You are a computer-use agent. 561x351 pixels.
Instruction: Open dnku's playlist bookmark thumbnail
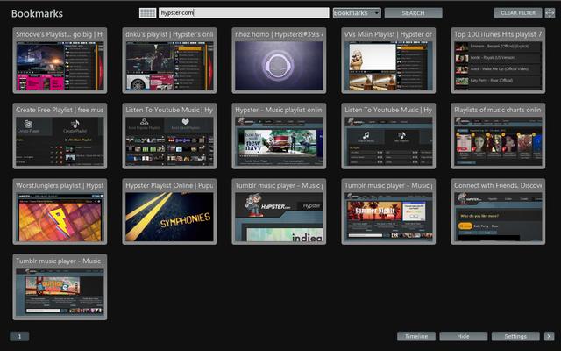pyautogui.click(x=169, y=61)
